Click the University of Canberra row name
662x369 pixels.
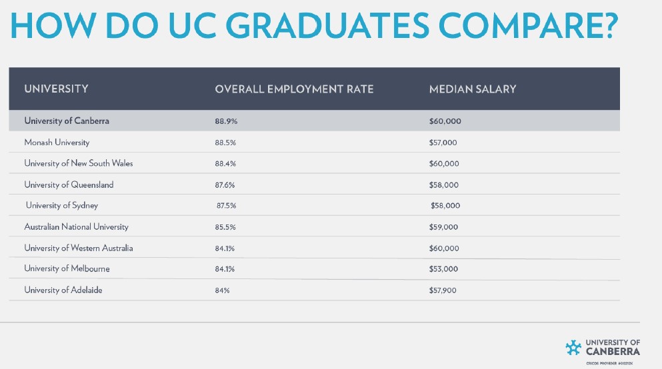pos(67,121)
